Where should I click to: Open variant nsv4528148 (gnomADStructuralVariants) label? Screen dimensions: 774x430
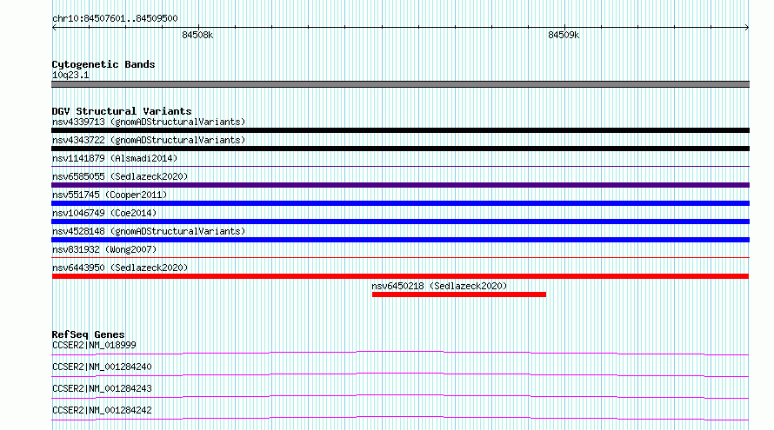[149, 231]
